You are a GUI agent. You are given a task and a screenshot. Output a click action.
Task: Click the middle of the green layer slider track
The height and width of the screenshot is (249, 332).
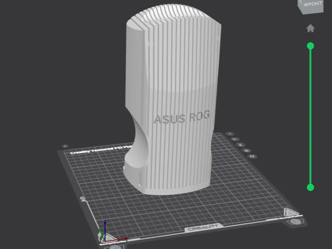pyautogui.click(x=310, y=117)
